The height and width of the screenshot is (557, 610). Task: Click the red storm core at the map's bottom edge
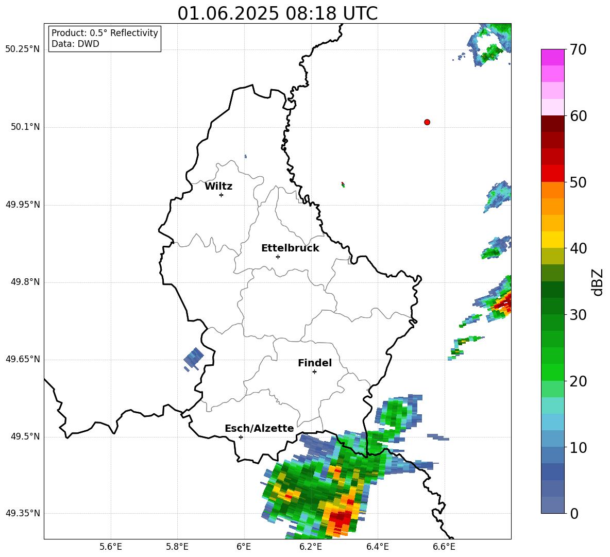(x=340, y=518)
